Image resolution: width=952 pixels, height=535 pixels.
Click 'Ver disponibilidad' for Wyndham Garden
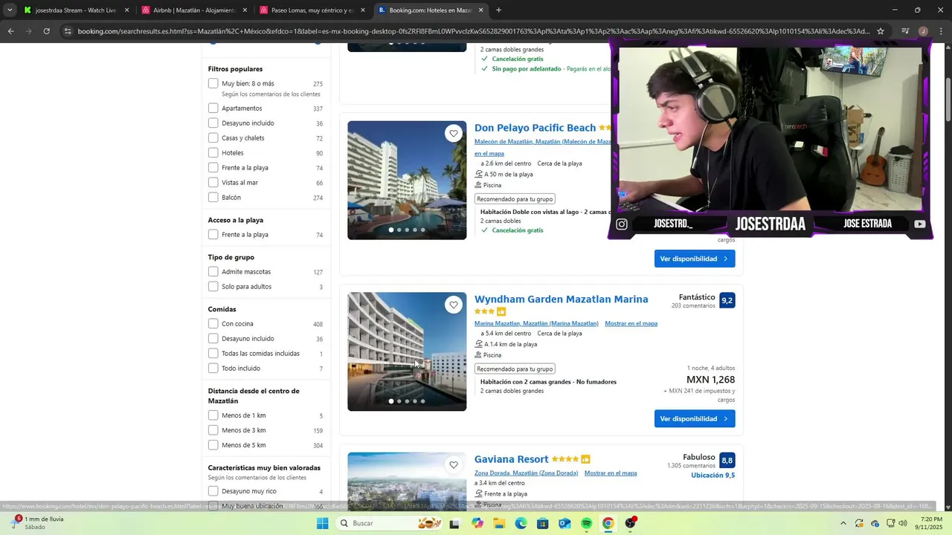point(695,418)
